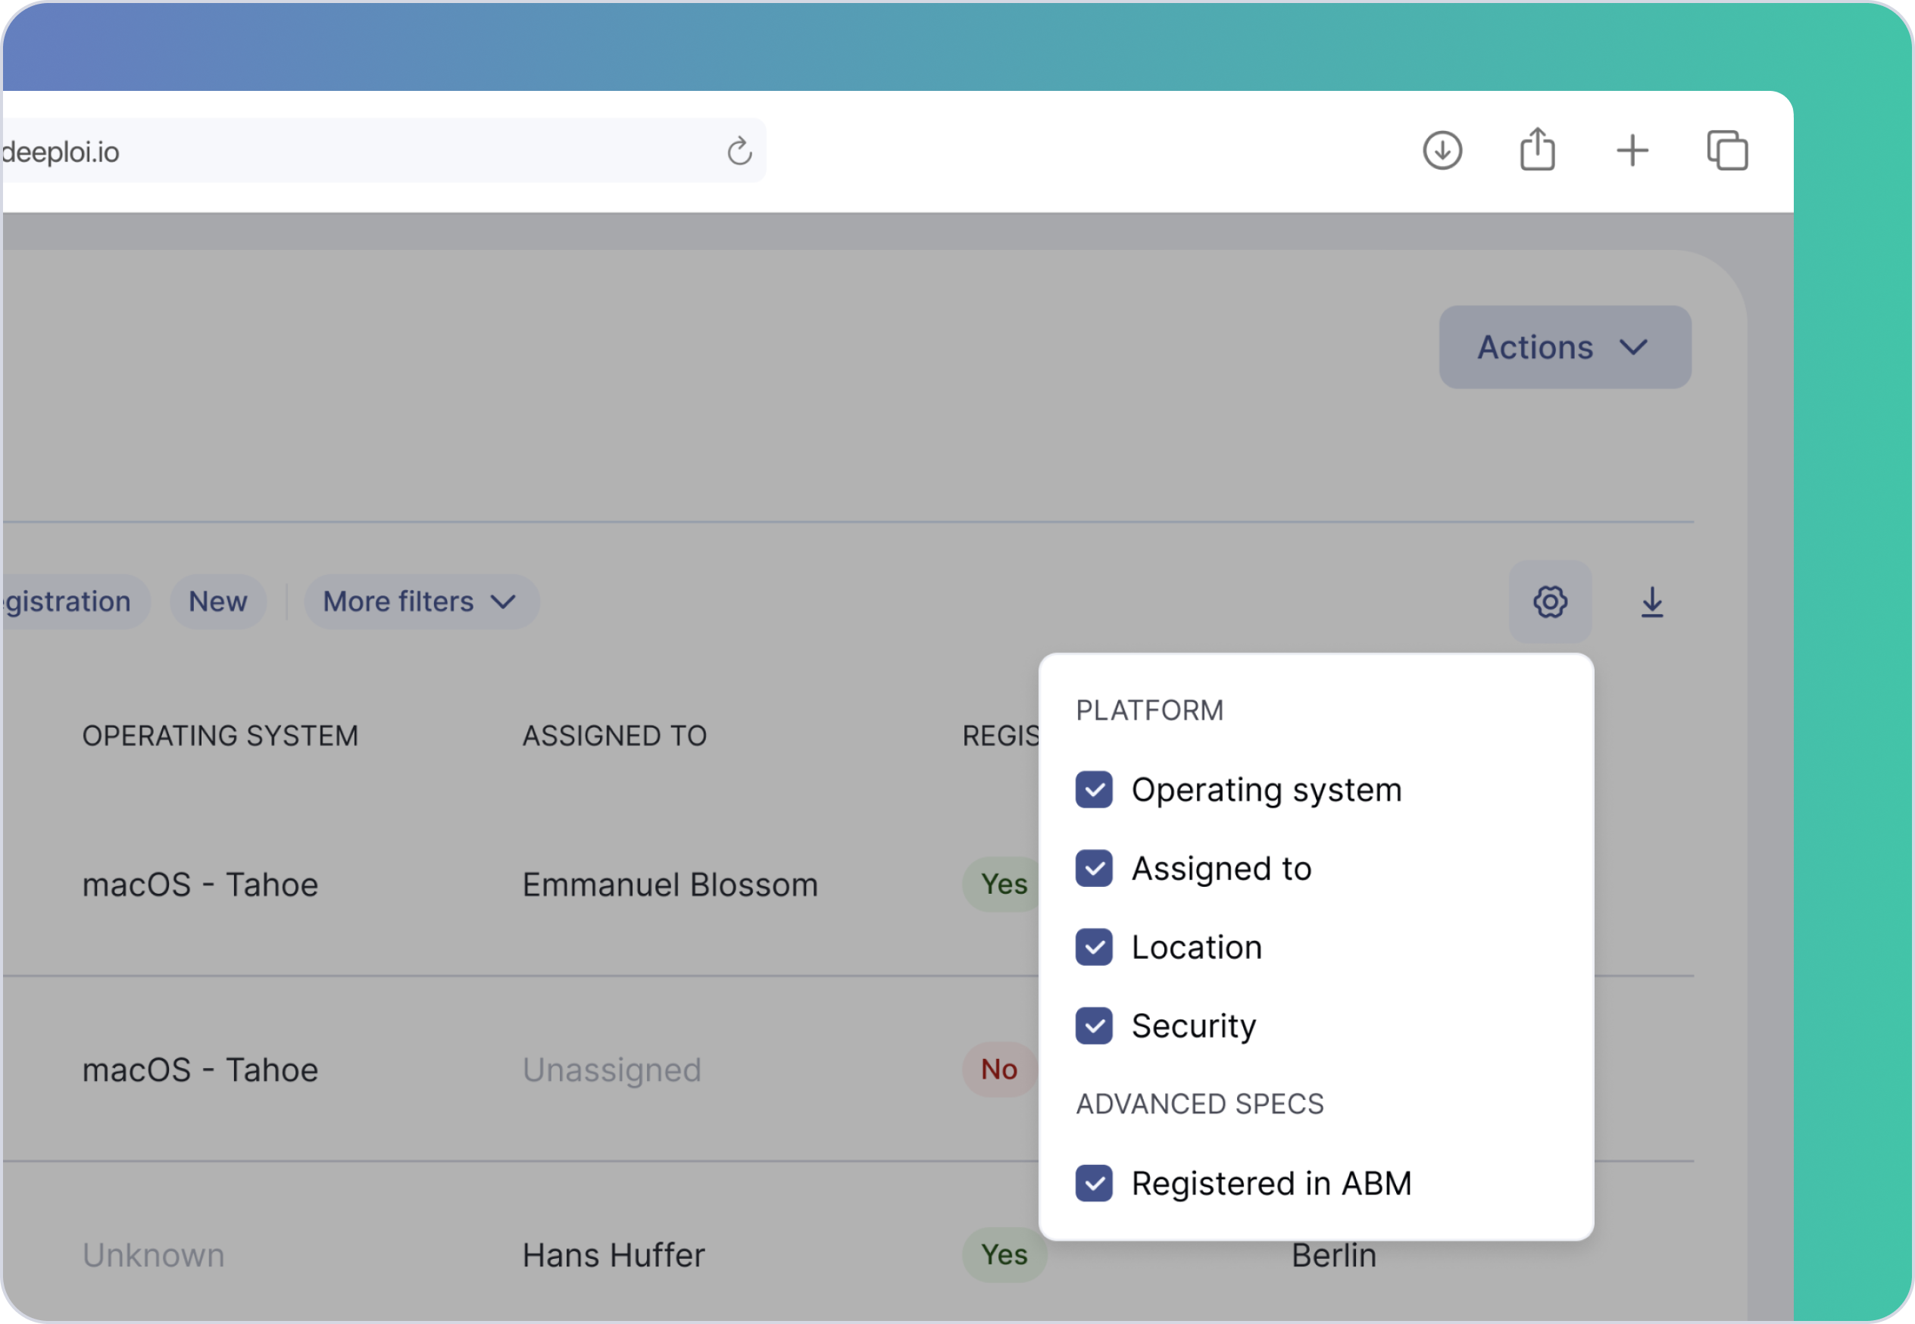This screenshot has width=1915, height=1324.
Task: Click the Yes registration badge for Emmanuel Blossom
Action: (1002, 883)
